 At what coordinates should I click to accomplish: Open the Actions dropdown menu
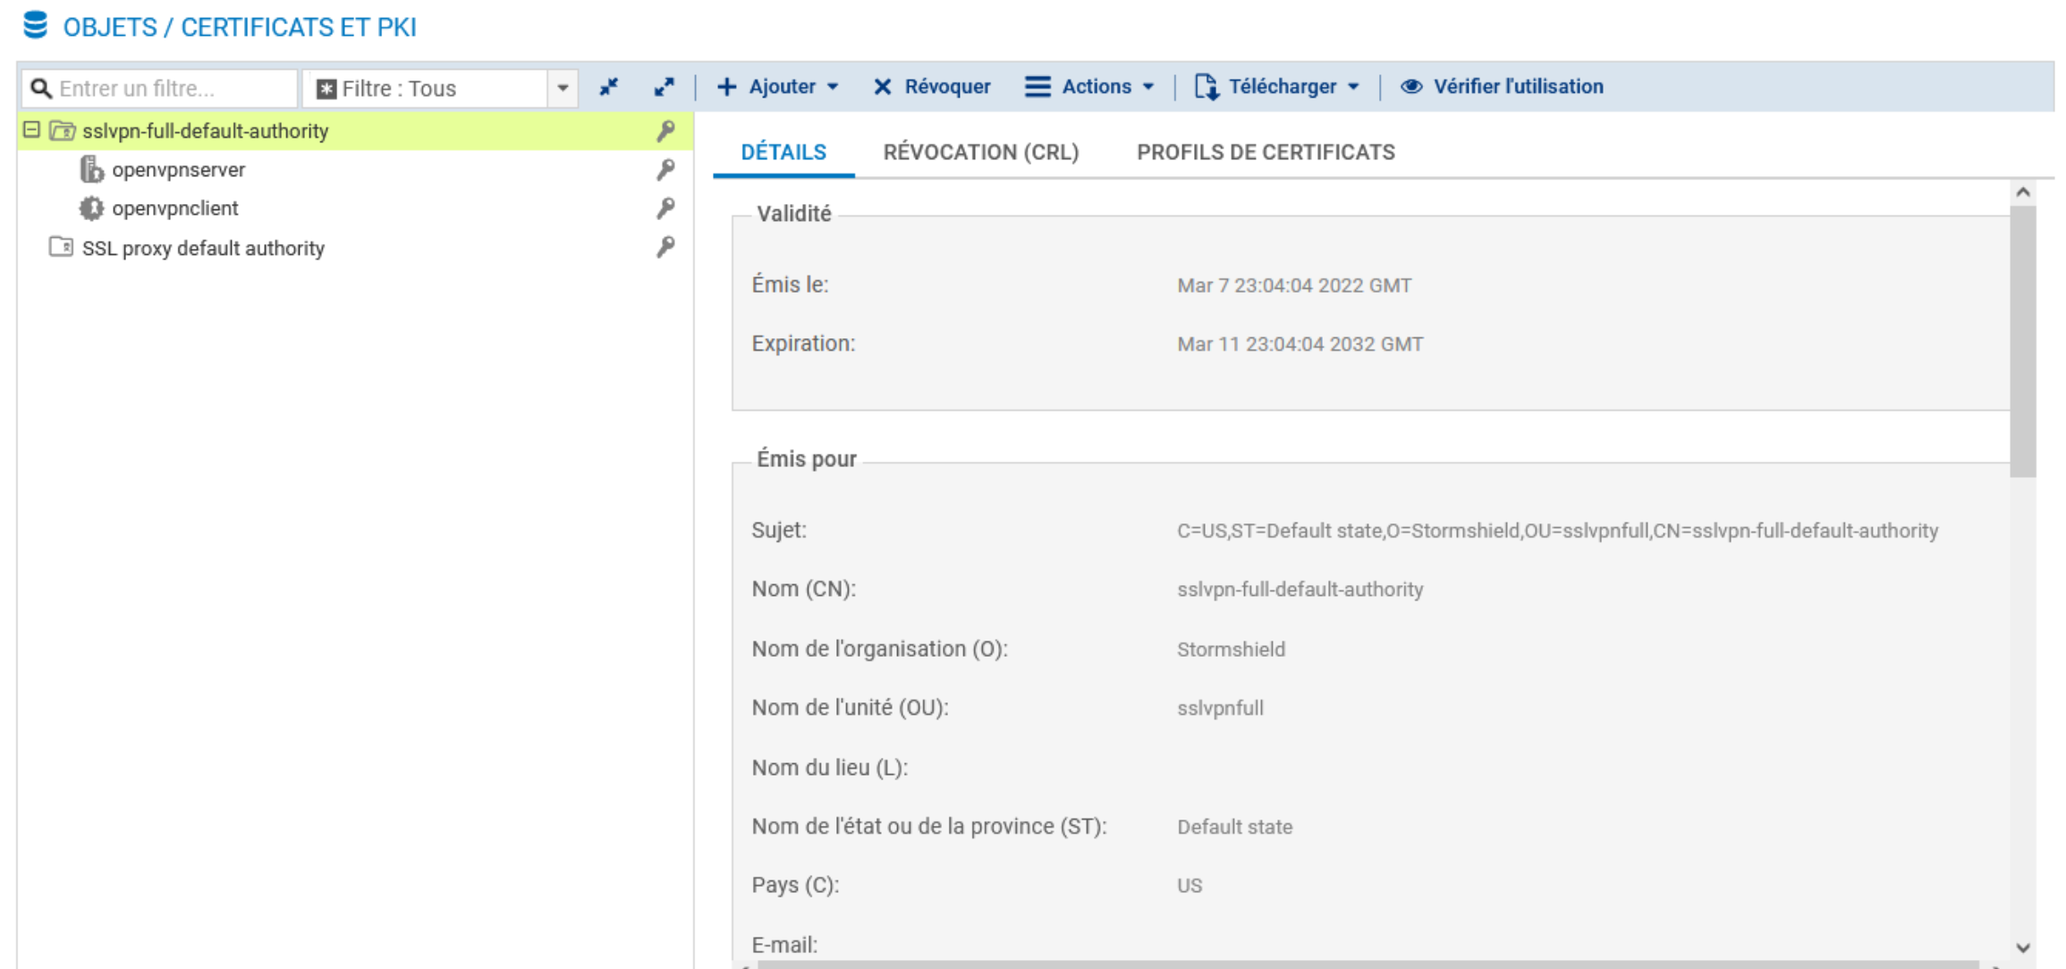pos(1089,87)
